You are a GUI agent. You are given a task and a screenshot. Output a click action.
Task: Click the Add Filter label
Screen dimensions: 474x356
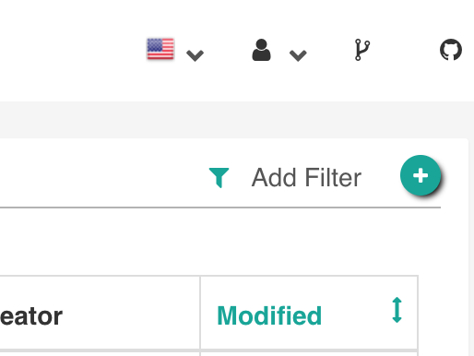(306, 177)
